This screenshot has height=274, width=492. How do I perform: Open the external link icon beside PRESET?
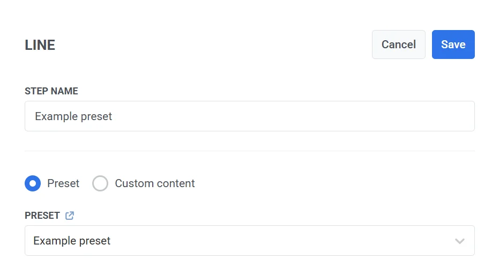pos(70,216)
